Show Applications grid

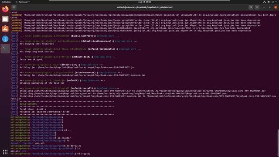pyautogui.click(x=5, y=152)
